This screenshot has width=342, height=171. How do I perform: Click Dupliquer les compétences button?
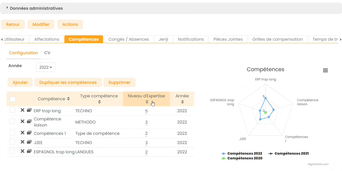[68, 82]
